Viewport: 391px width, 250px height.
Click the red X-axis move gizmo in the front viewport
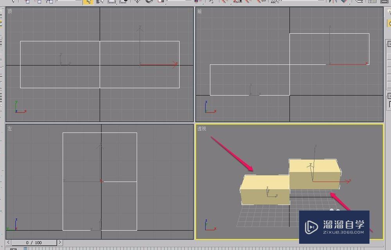(349, 64)
